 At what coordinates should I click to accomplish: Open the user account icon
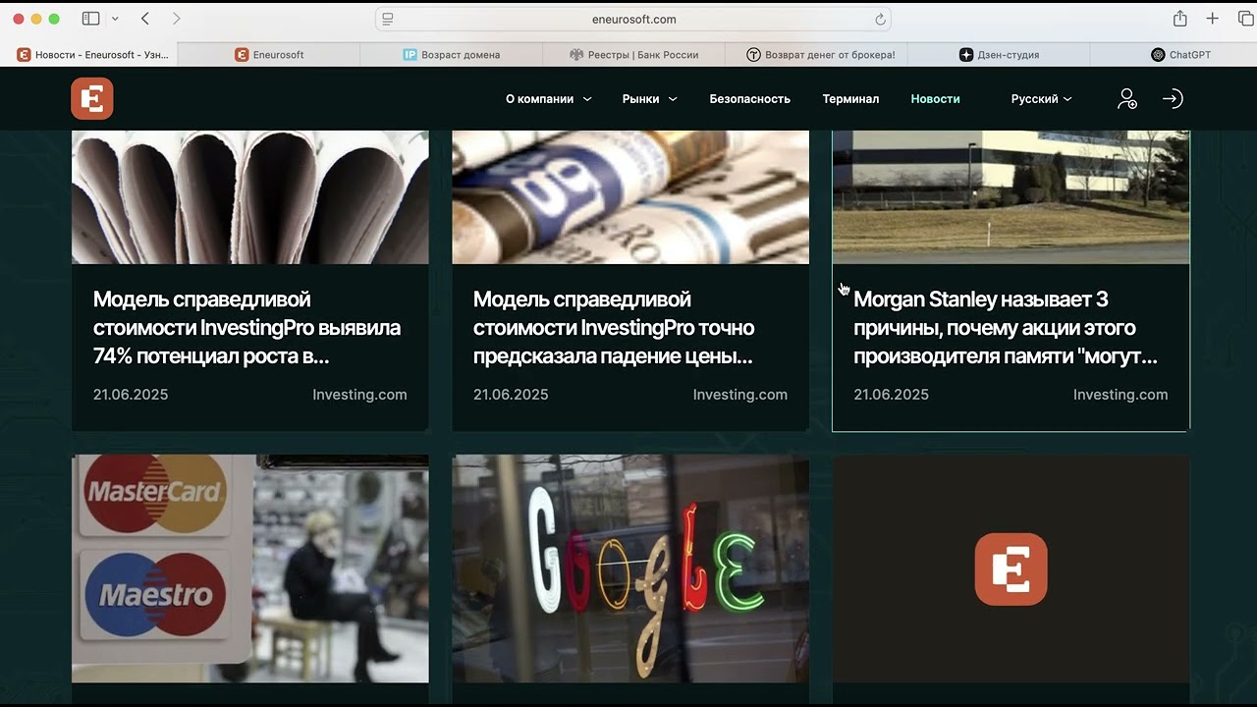1127,98
